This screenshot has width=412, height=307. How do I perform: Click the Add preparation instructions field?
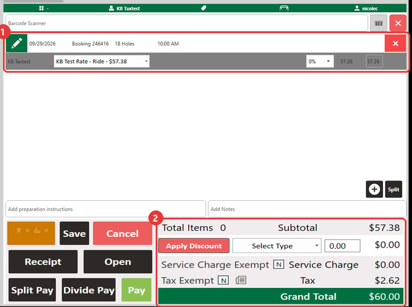pyautogui.click(x=106, y=209)
